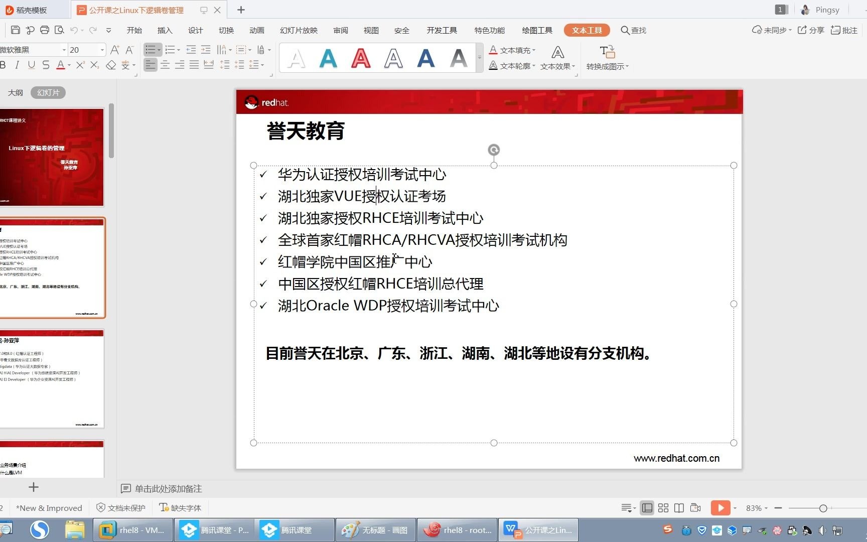
Task: Select the red outlined WordArt A style
Action: point(361,58)
